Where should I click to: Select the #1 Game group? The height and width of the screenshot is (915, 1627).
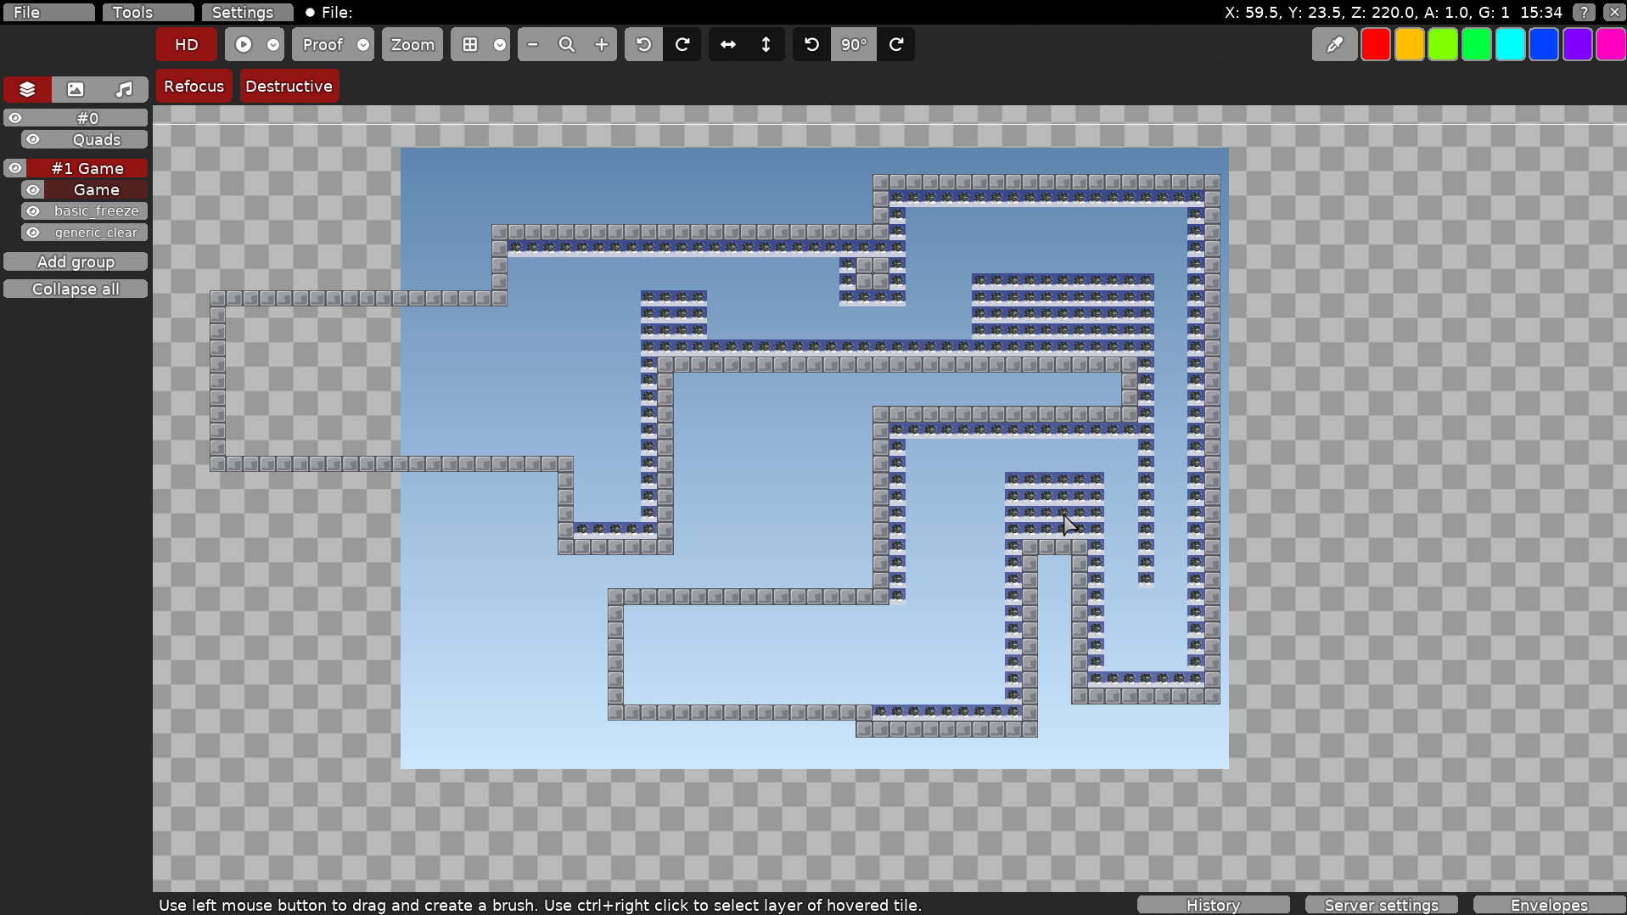(x=87, y=168)
